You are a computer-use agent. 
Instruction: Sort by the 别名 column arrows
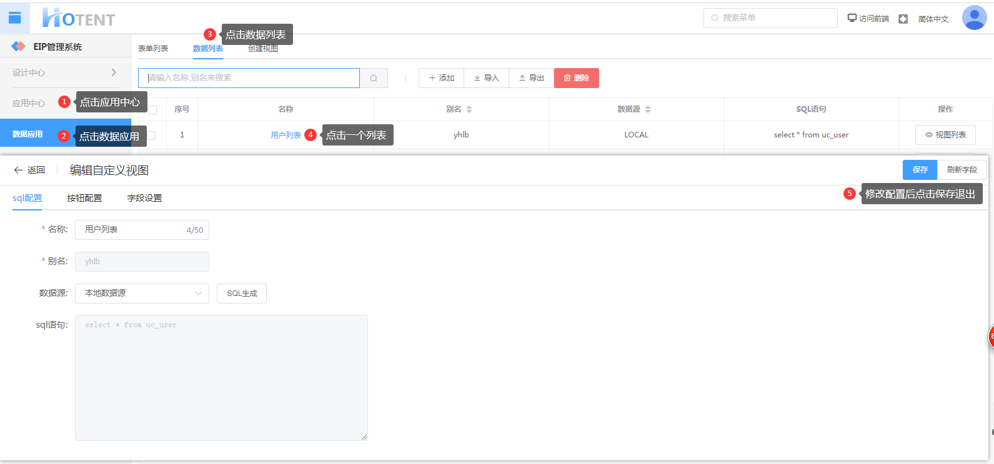coord(469,109)
